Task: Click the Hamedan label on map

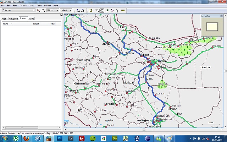Action: pos(114,77)
